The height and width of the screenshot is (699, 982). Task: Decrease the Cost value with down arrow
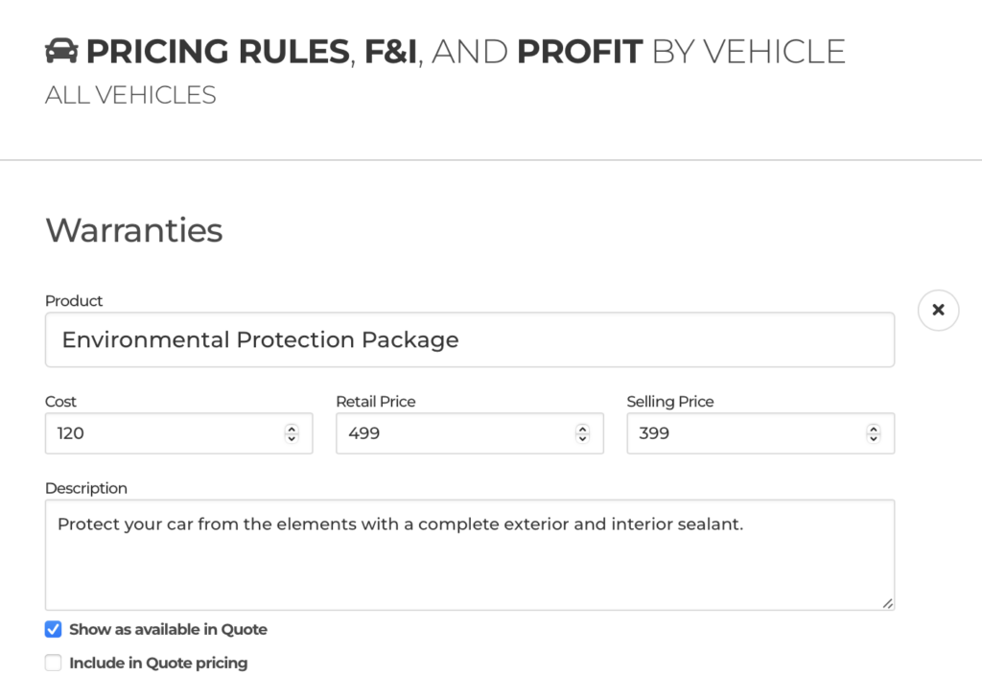click(292, 438)
